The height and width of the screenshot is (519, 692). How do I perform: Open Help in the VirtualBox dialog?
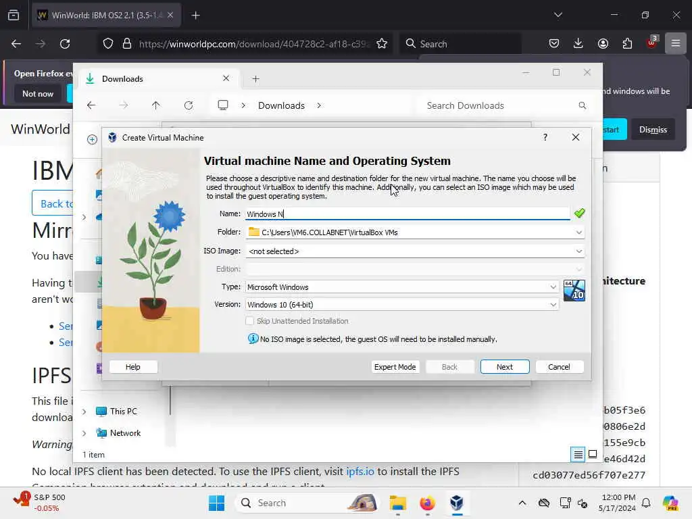pos(133,367)
